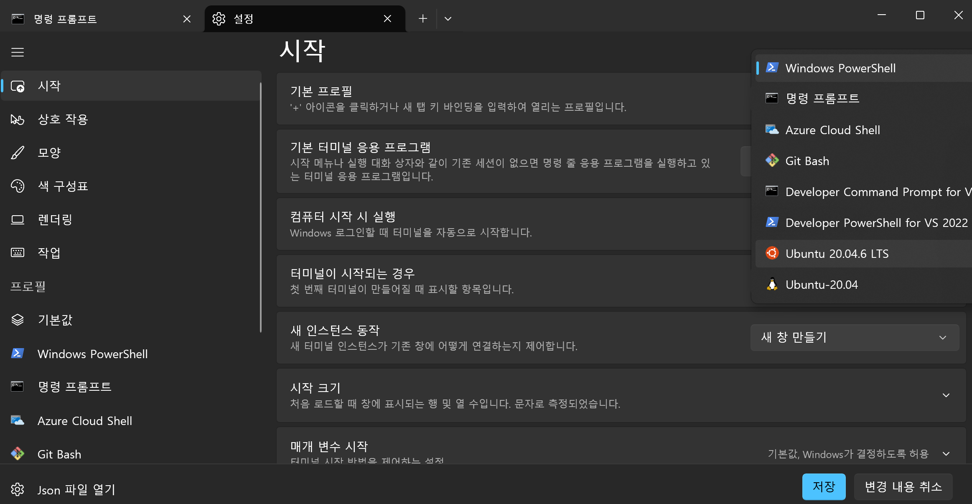Image resolution: width=972 pixels, height=504 pixels.
Task: Go to 렌더링 settings page
Action: tap(131, 220)
